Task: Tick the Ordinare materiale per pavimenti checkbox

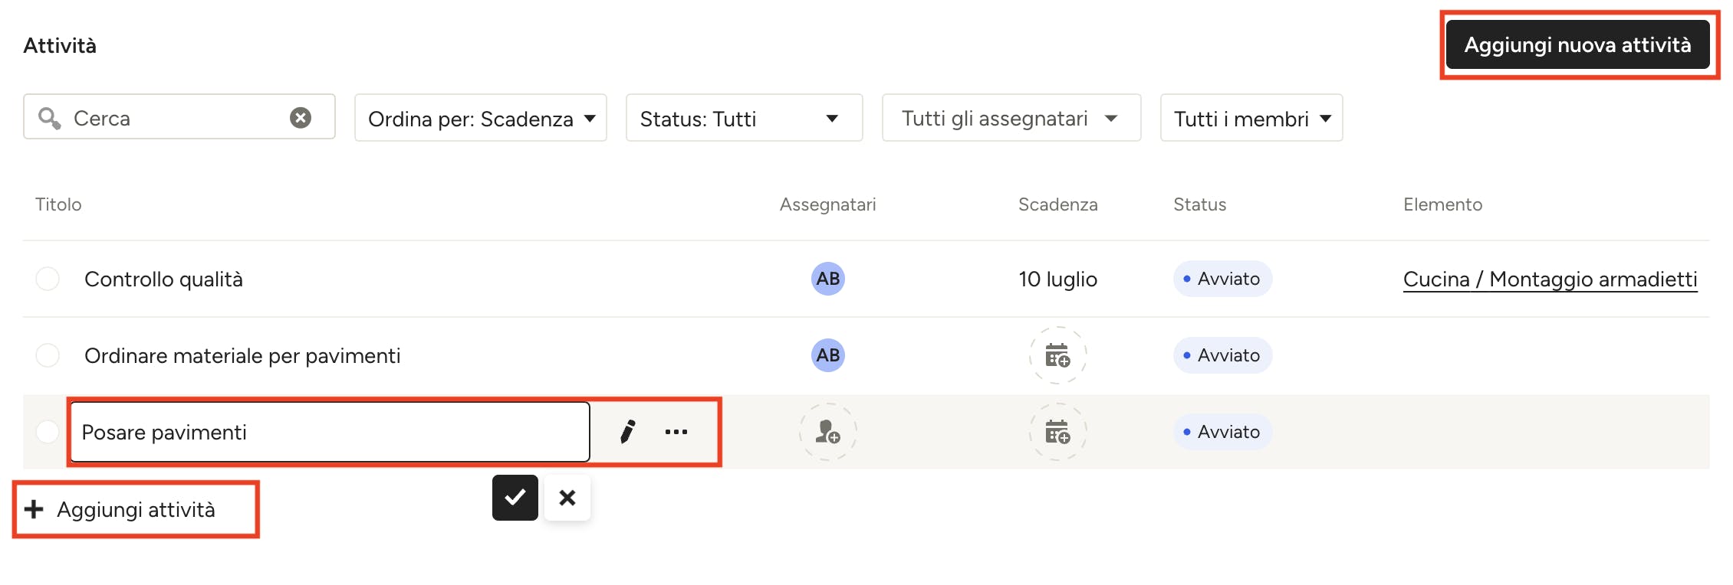Action: click(48, 355)
